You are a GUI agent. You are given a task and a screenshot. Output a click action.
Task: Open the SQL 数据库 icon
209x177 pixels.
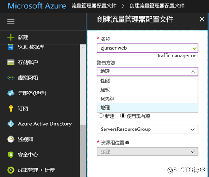(11, 47)
